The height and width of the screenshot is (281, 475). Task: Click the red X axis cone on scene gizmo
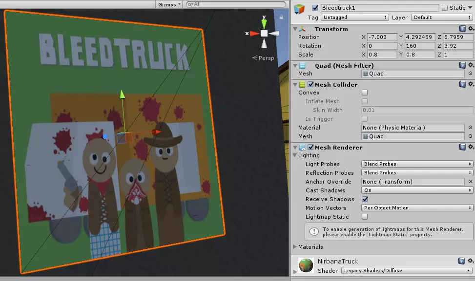pyautogui.click(x=254, y=34)
